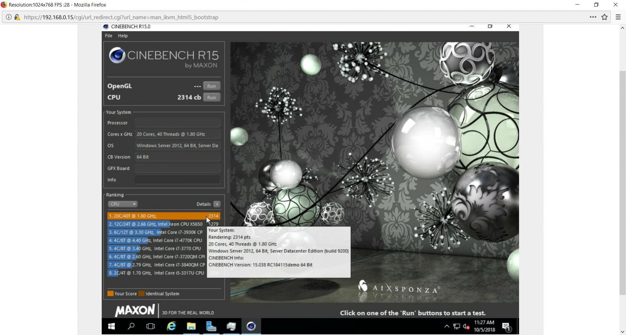Close the Cinebench R15.0 window
Viewport: 626px width, 335px height.
[509, 26]
